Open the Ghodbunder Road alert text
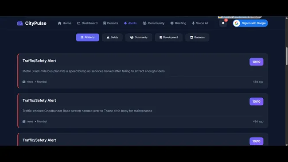Image resolution: width=288 pixels, height=162 pixels. pyautogui.click(x=87, y=111)
